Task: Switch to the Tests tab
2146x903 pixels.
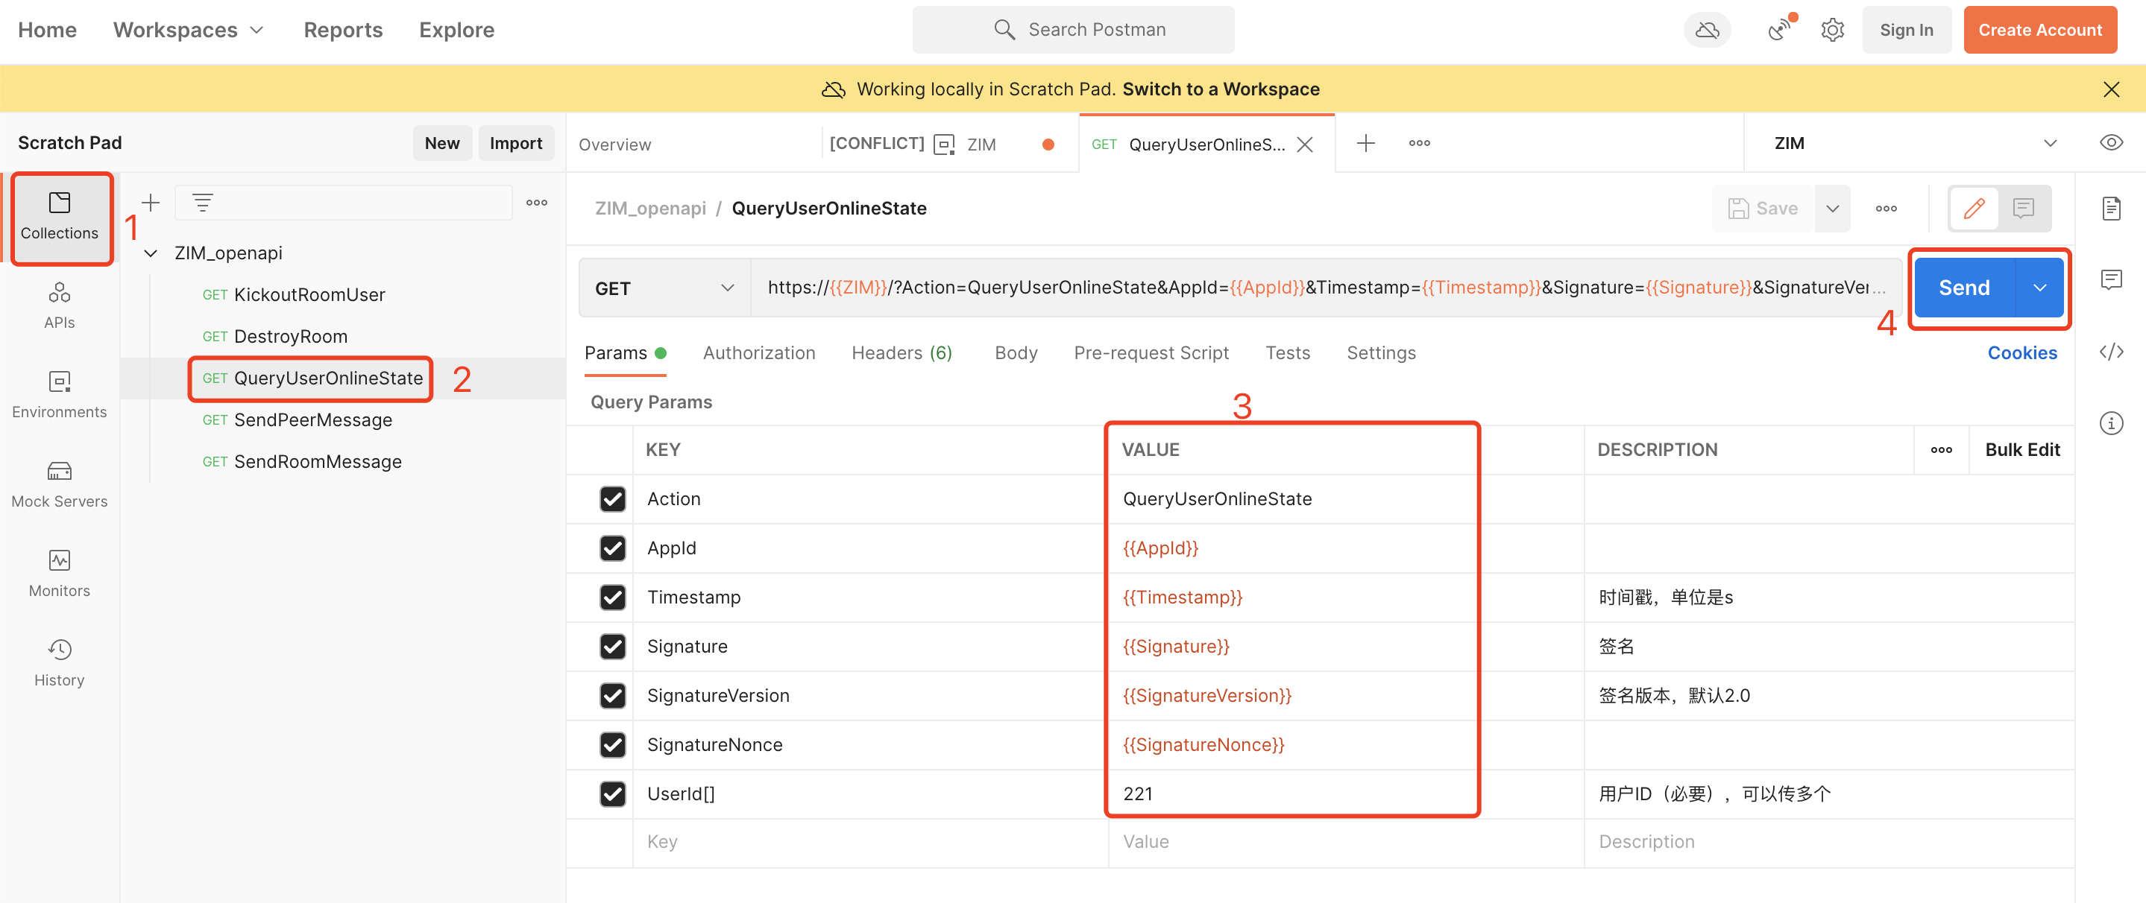Action: pos(1287,353)
